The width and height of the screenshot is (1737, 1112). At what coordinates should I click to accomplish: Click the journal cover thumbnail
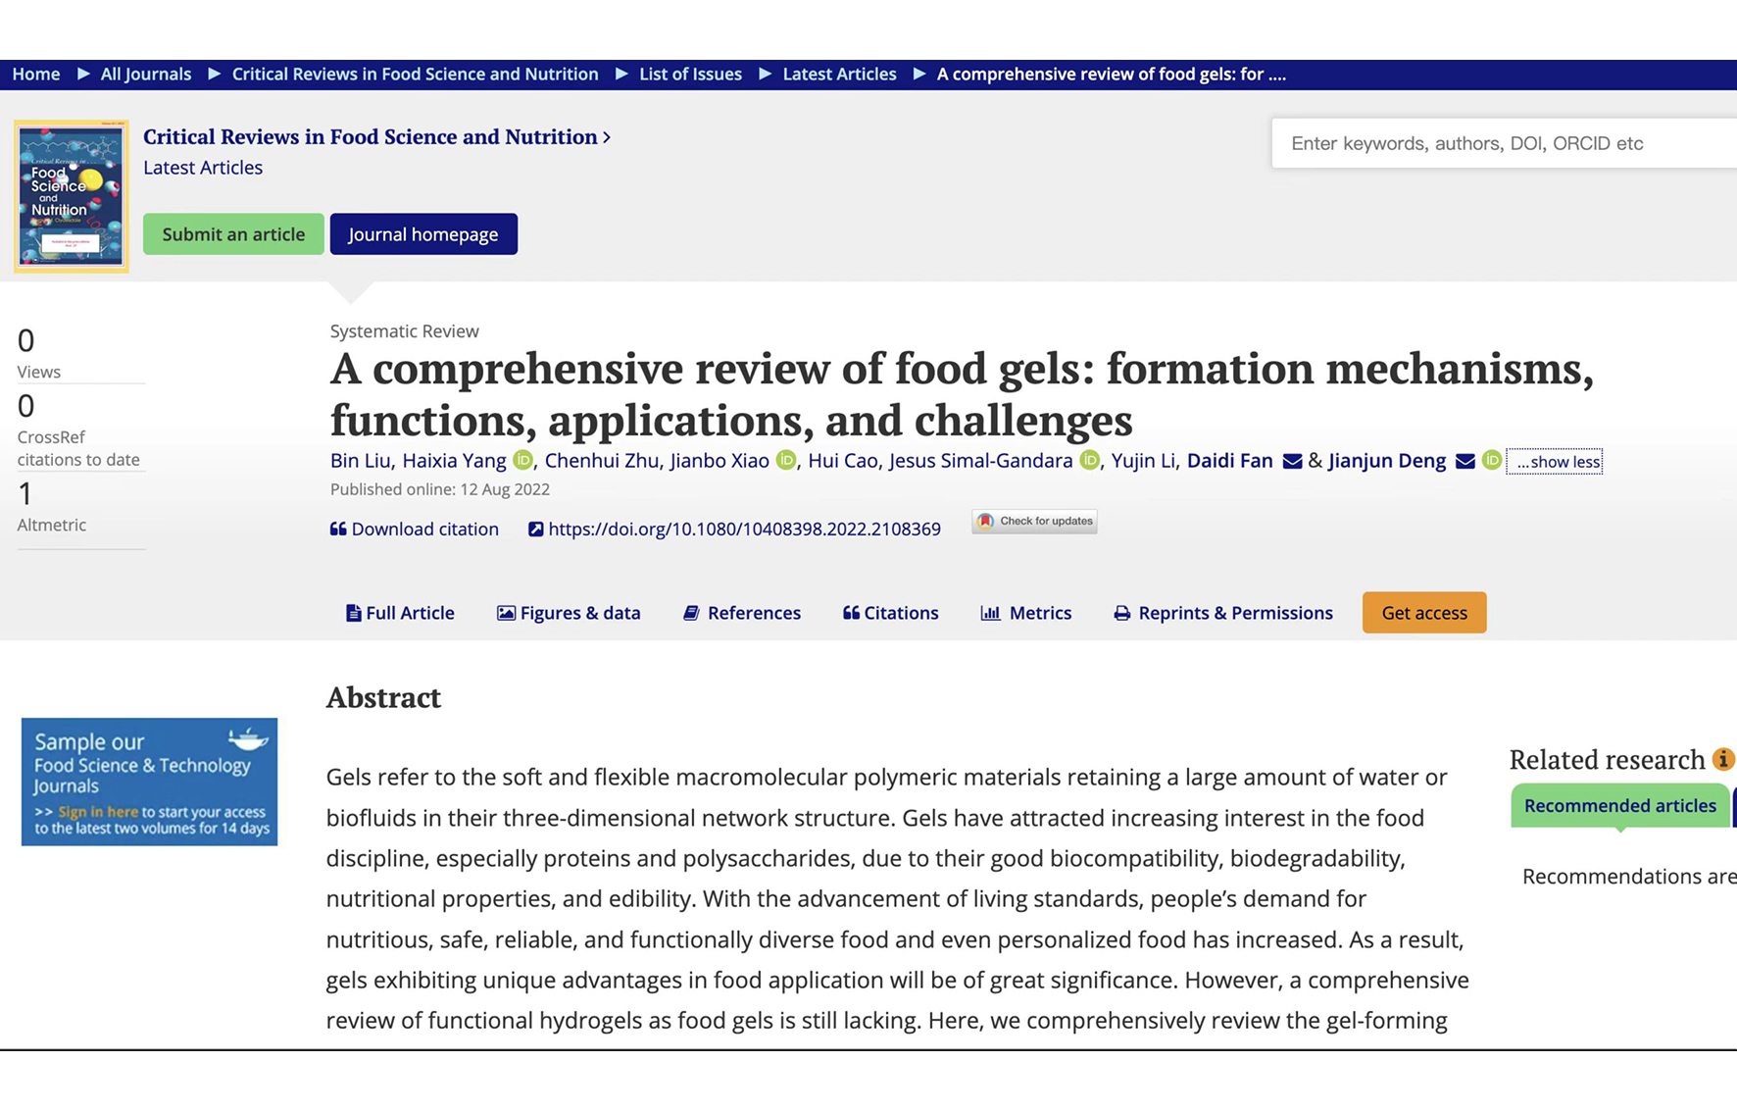coord(72,196)
